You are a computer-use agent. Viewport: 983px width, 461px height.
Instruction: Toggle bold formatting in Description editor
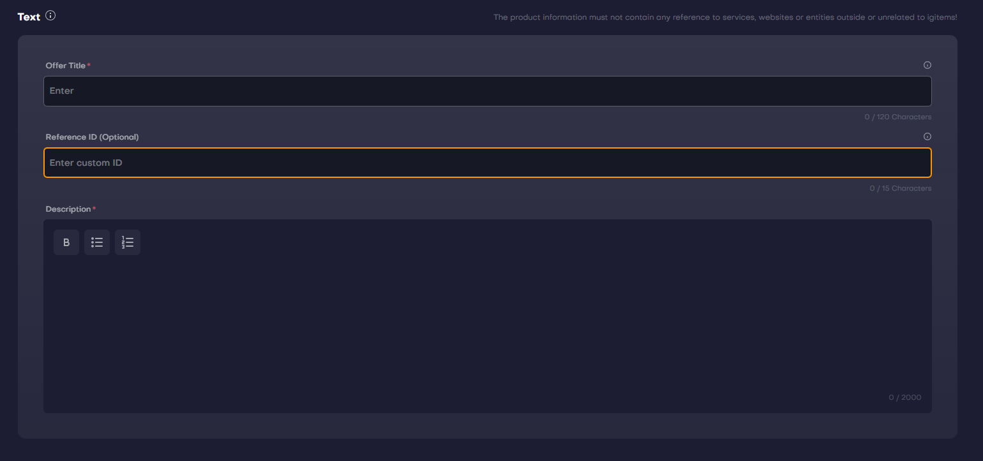(x=66, y=242)
